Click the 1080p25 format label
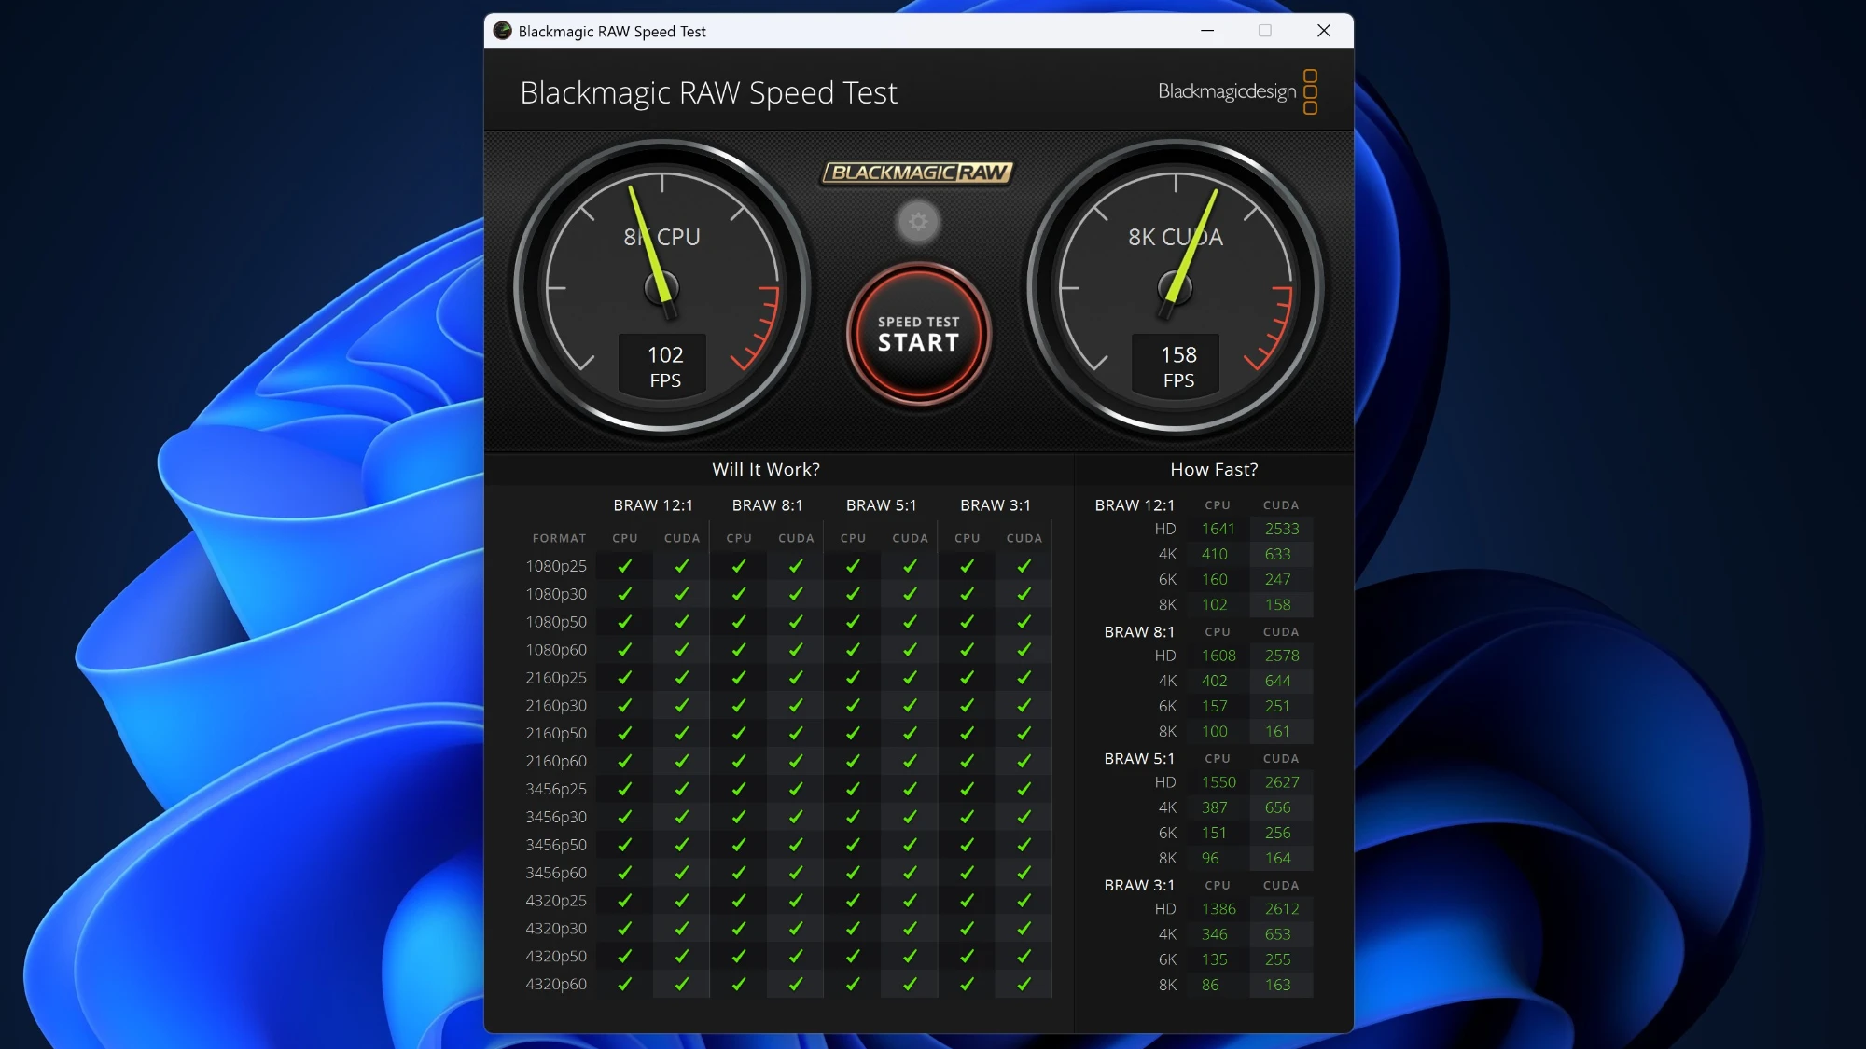Screen dimensions: 1866x1049 556,566
